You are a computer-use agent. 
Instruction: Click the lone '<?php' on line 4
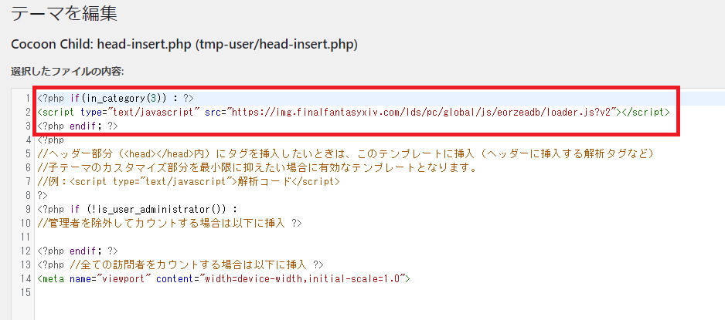click(x=51, y=140)
